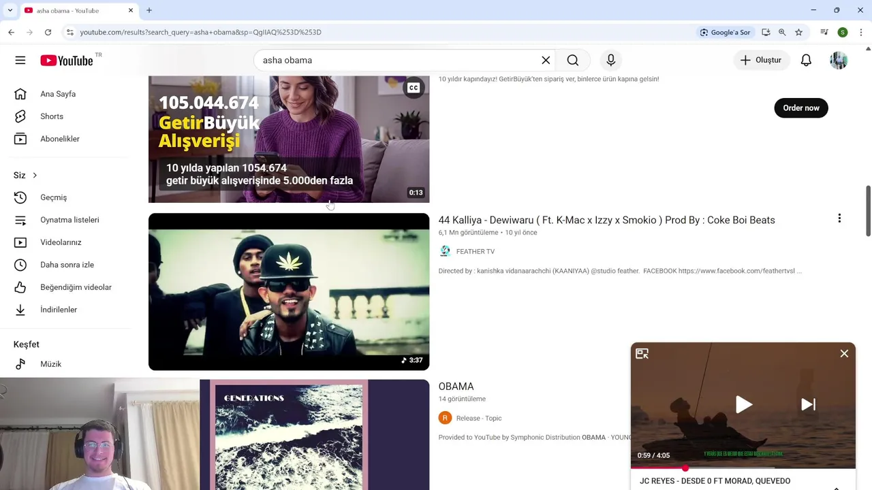Open notifications bell
Viewport: 872px width, 490px height.
[x=806, y=61]
